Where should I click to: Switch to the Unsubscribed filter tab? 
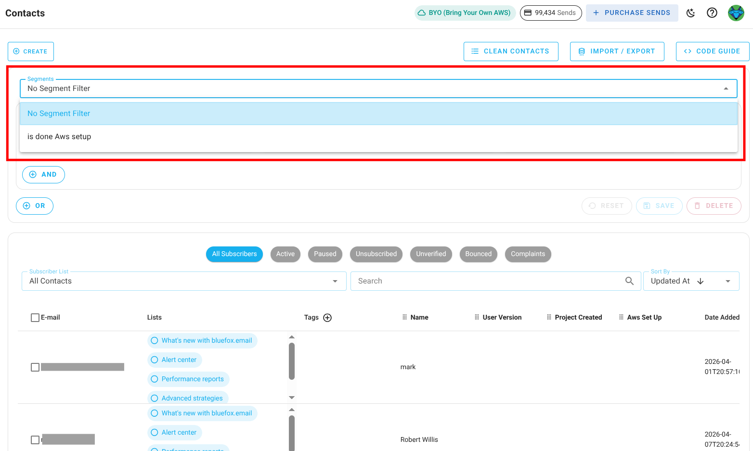point(376,254)
